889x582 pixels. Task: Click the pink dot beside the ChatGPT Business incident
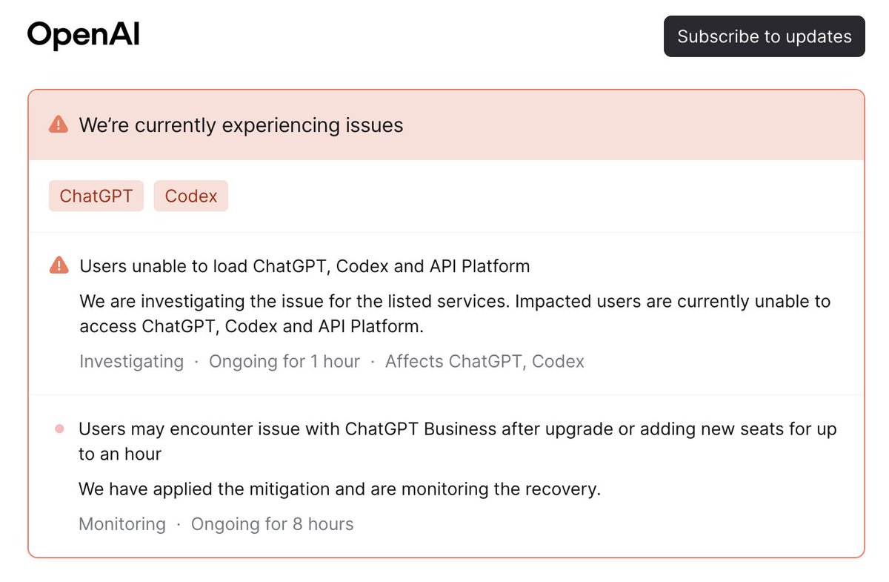(x=59, y=429)
